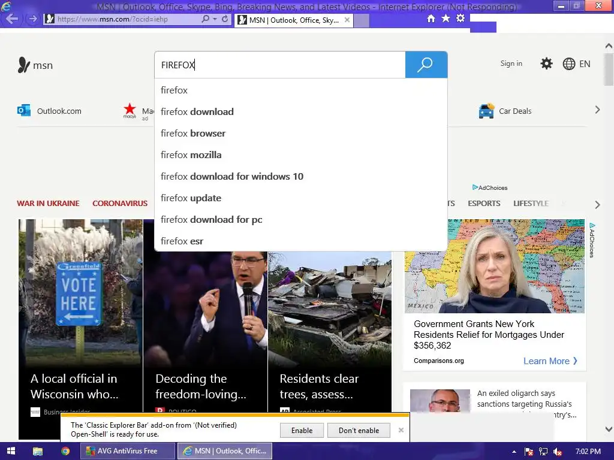Go back with the browser Back arrow

pos(11,19)
